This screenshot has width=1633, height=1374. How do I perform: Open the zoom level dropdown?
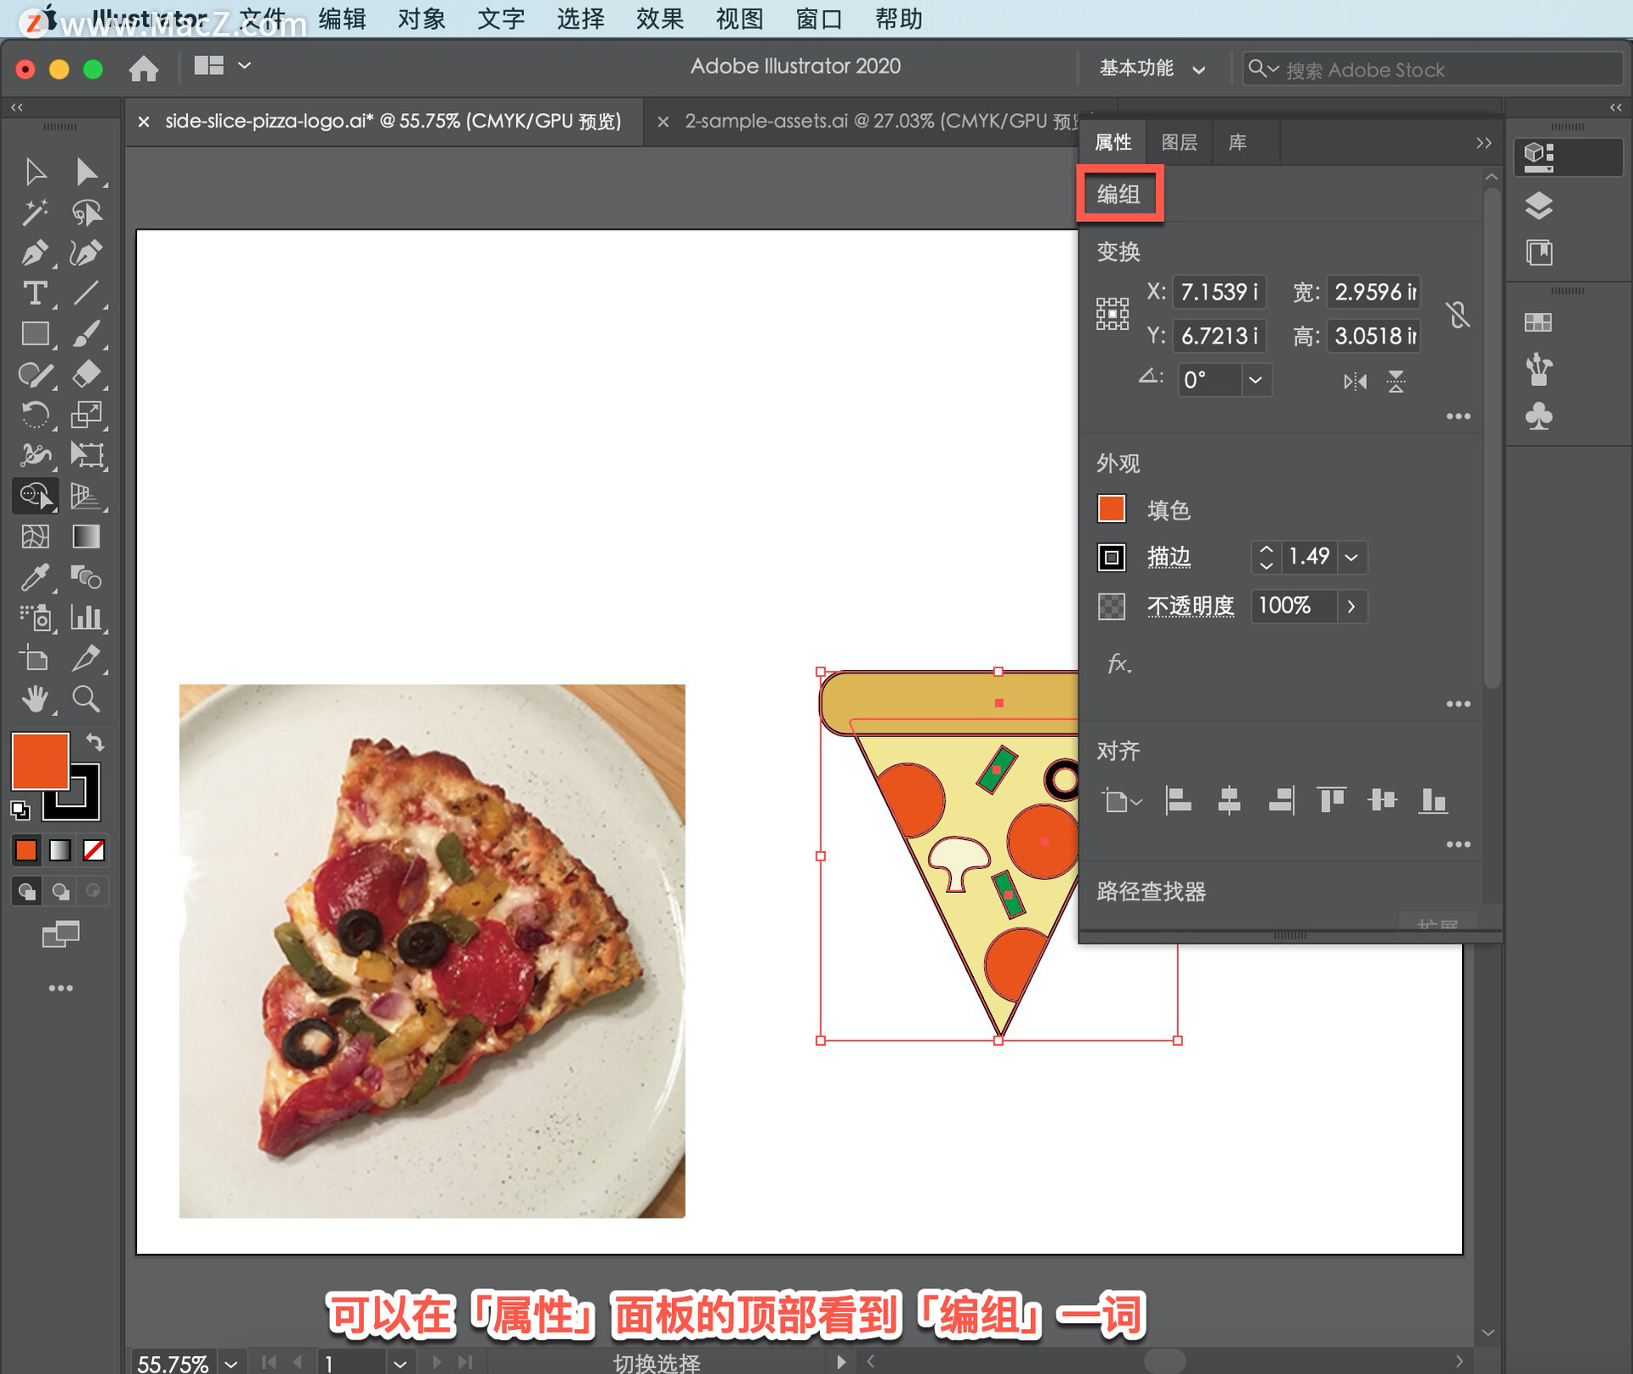click(x=231, y=1363)
